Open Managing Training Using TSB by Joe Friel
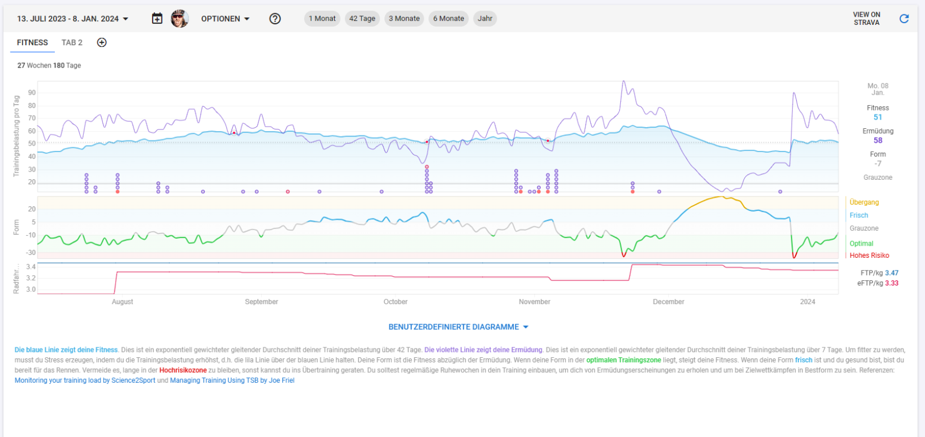 click(232, 380)
